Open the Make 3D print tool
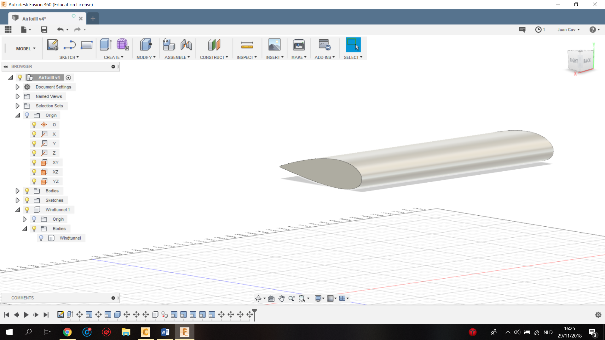The height and width of the screenshot is (340, 605). [x=298, y=45]
